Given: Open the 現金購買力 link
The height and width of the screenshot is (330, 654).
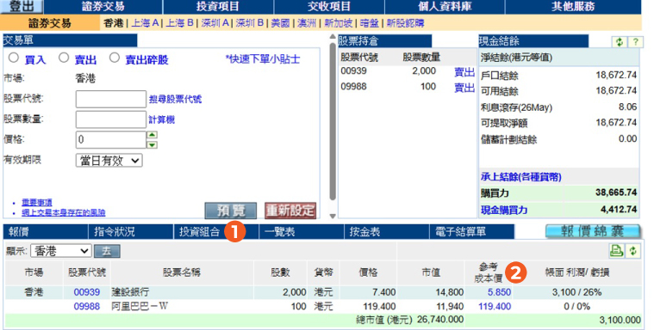Looking at the screenshot, I should click(504, 210).
